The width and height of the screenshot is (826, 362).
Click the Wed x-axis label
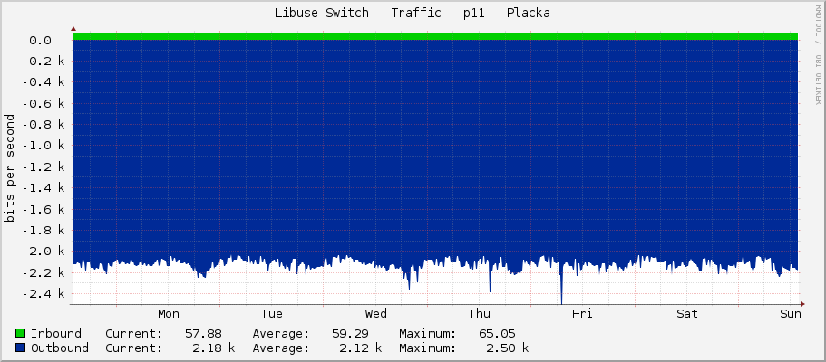(376, 314)
